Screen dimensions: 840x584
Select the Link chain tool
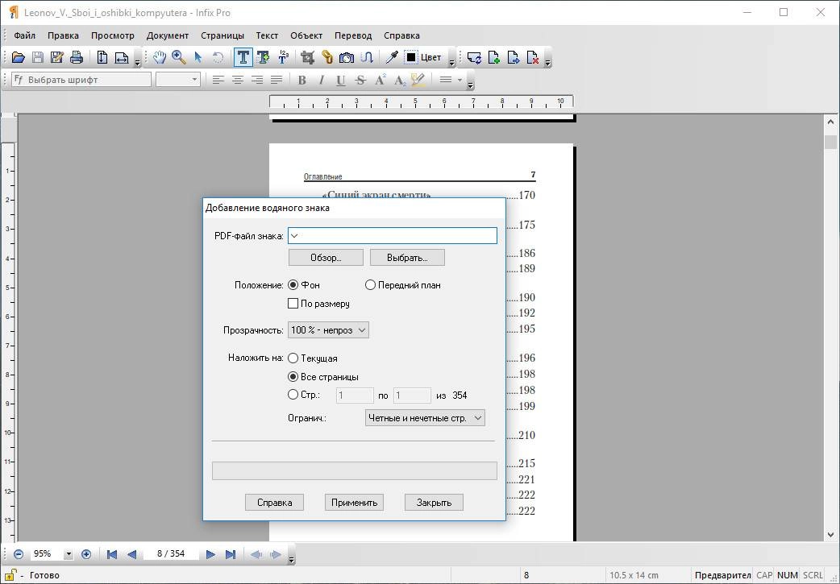tap(327, 57)
